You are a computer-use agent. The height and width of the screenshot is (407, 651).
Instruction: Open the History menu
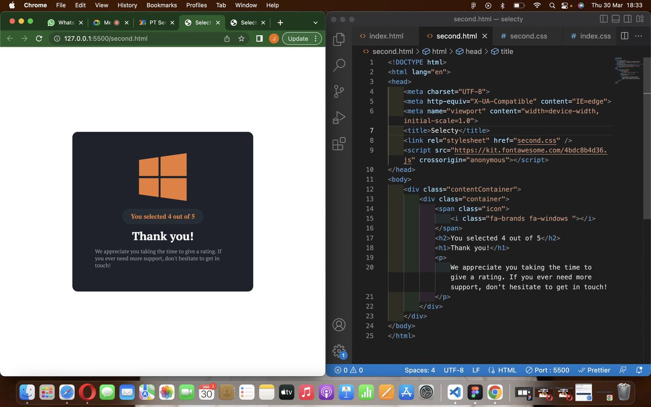pos(127,5)
